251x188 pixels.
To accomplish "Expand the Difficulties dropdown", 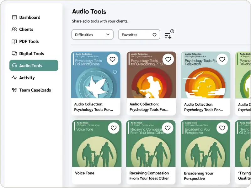I will pos(92,34).
